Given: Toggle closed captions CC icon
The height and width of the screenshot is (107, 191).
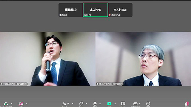Looking at the screenshot, I should pos(135,104).
